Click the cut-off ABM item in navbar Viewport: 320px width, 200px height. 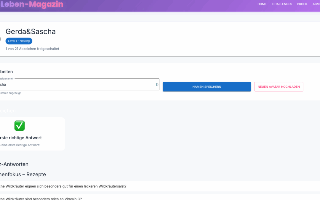click(x=316, y=4)
